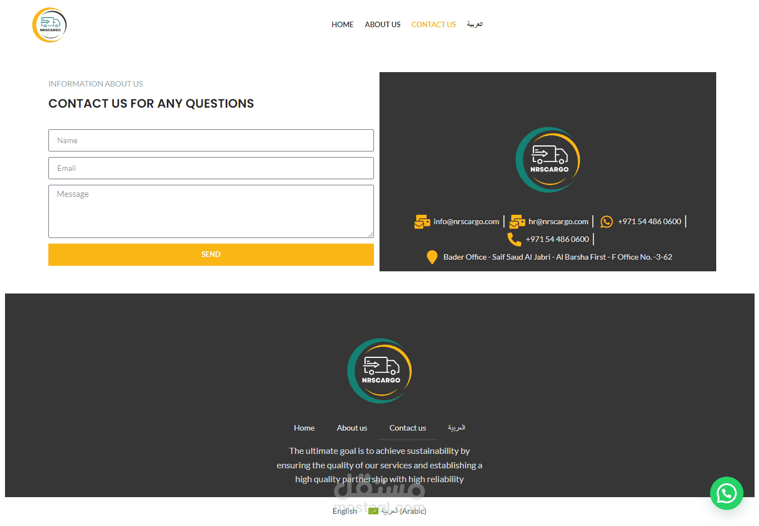Click the CONTACT US FOR ANY QUESTIONS heading
759x526 pixels.
[x=151, y=104]
